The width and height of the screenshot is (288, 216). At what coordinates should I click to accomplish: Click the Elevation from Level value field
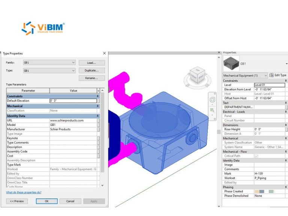click(x=270, y=90)
